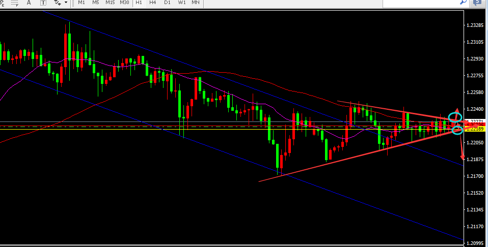
Task: Toggle the active H1 timeframe button
Action: (139, 3)
